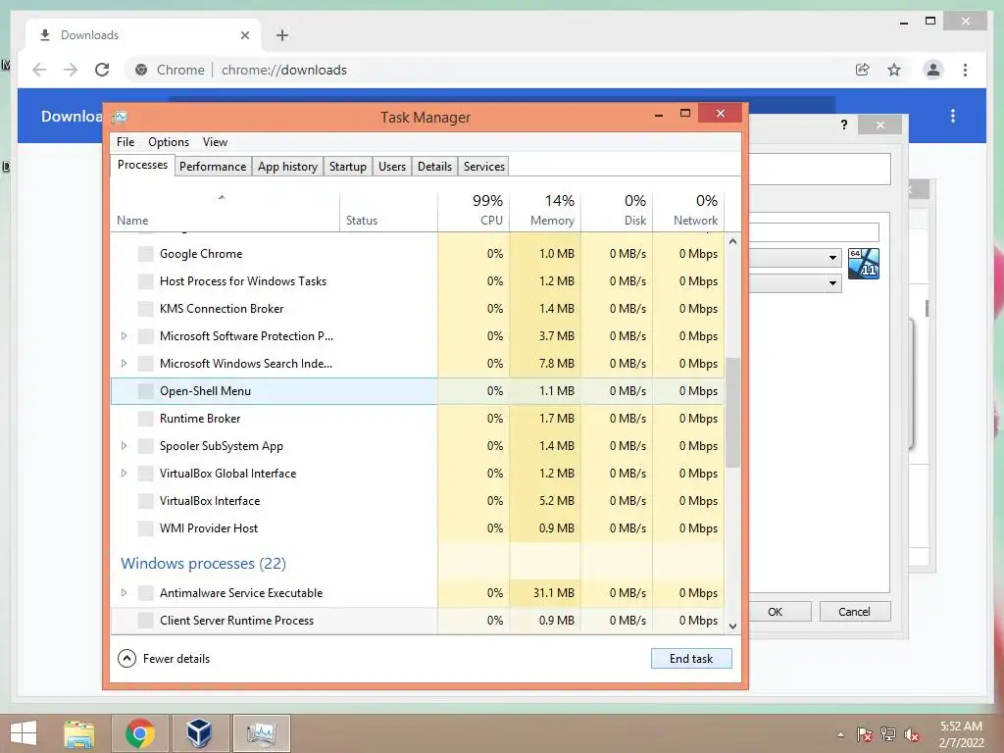Click the Task Manager title bar icon
Image resolution: width=1004 pixels, height=753 pixels.
point(120,118)
